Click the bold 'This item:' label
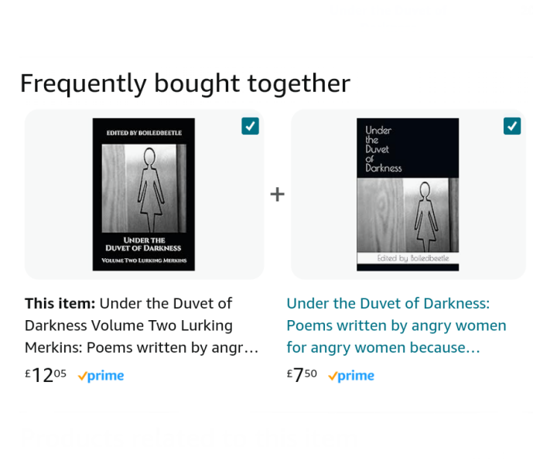The image size is (533, 464). pyautogui.click(x=60, y=303)
